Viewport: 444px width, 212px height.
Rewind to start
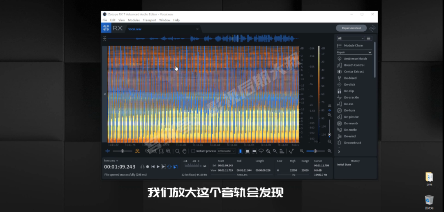153,167
